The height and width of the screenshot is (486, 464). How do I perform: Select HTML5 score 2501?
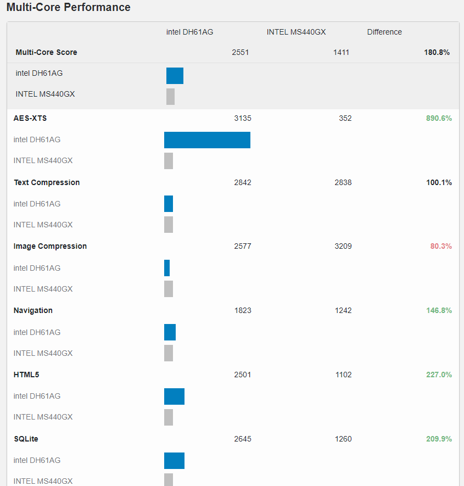(x=243, y=375)
